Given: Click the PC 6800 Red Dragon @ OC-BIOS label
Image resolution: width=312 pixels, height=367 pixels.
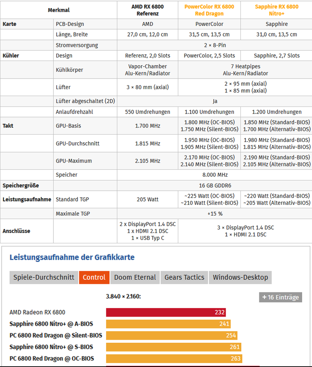Looking at the screenshot, I should (52, 359).
